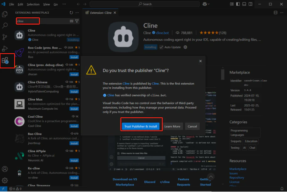Open the Chat category tag
Image resolution: width=287 pixels, height=192 pixels.
pyautogui.click(x=252, y=148)
